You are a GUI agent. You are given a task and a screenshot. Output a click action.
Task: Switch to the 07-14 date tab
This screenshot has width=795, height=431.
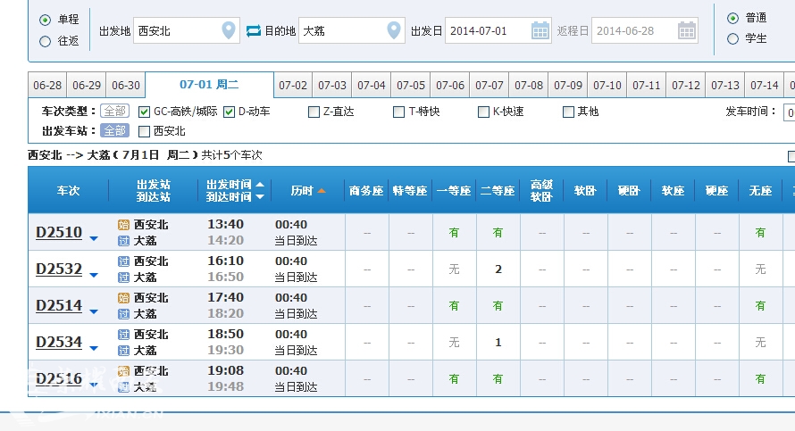765,85
